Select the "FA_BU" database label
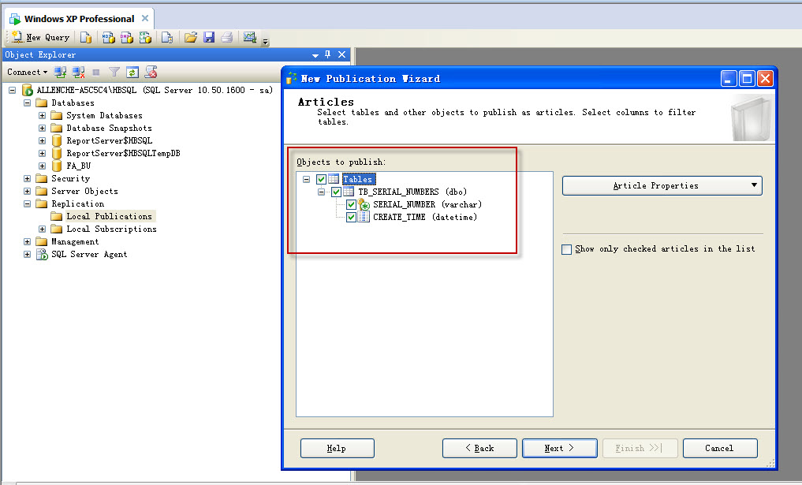Viewport: 802px width, 485px height. click(x=79, y=166)
